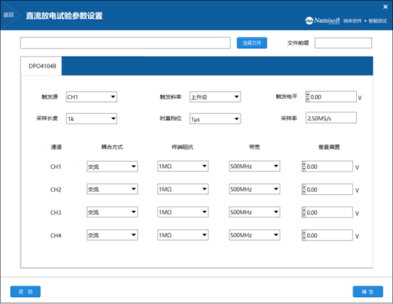Click the 触发电平 value field
Image resolution: width=393 pixels, height=304 pixels.
pos(332,97)
